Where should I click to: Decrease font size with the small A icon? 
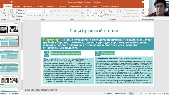[x=55, y=11]
